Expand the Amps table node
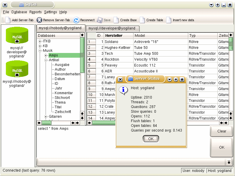The width and height of the screenshot is (235, 176). pos(46,55)
